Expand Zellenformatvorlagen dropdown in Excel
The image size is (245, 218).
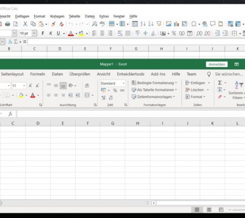point(174,96)
